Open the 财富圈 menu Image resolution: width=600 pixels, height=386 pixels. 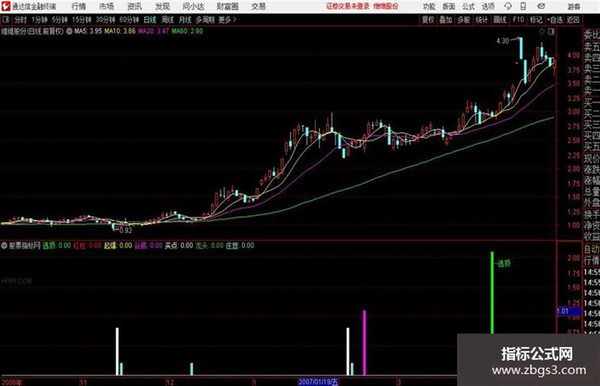pyautogui.click(x=227, y=6)
